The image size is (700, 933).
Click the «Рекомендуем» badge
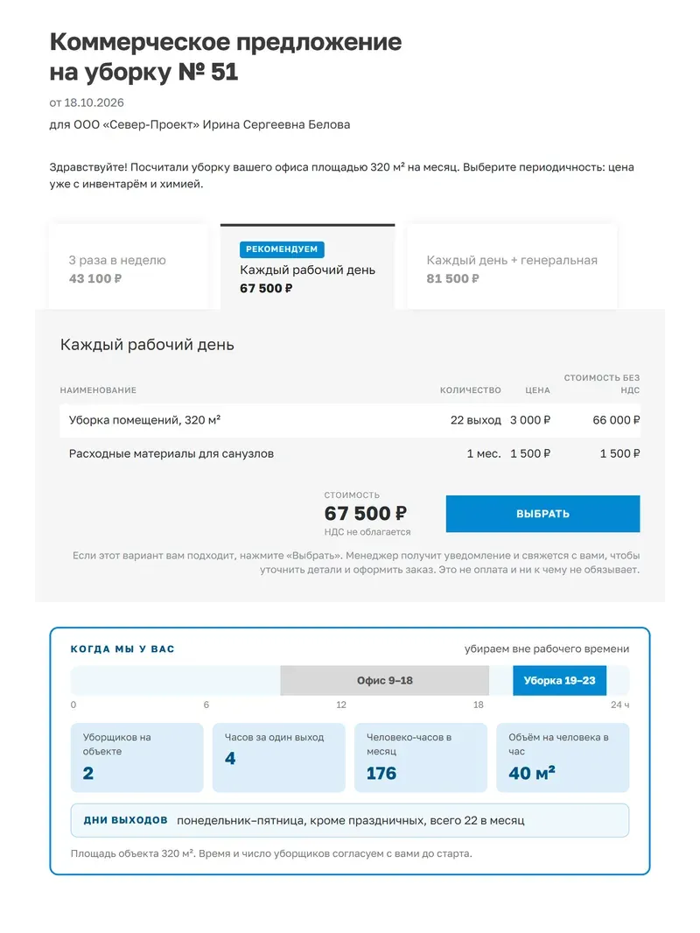pos(282,249)
